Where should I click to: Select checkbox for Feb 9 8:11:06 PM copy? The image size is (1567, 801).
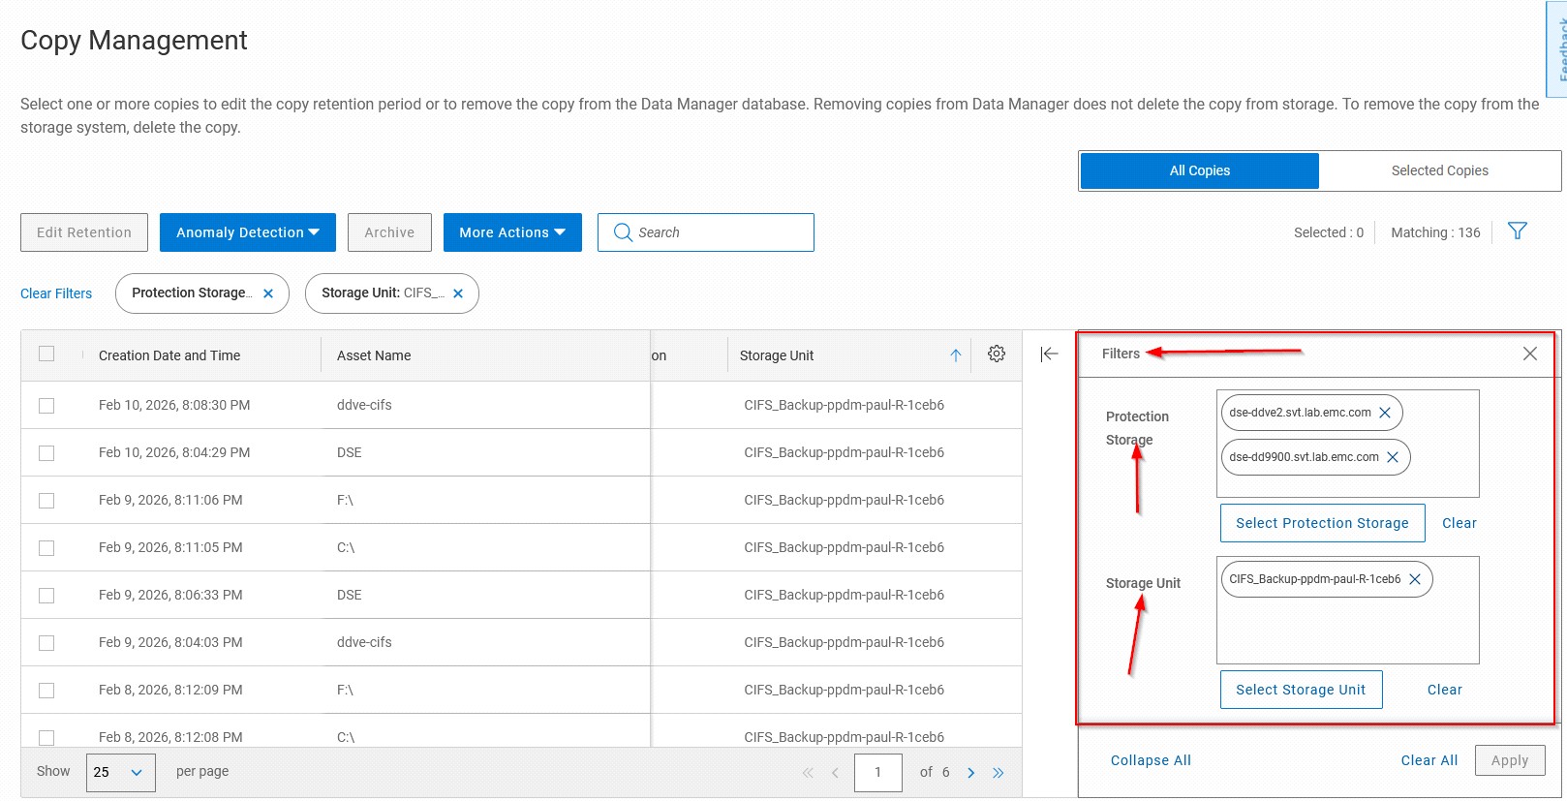click(46, 501)
